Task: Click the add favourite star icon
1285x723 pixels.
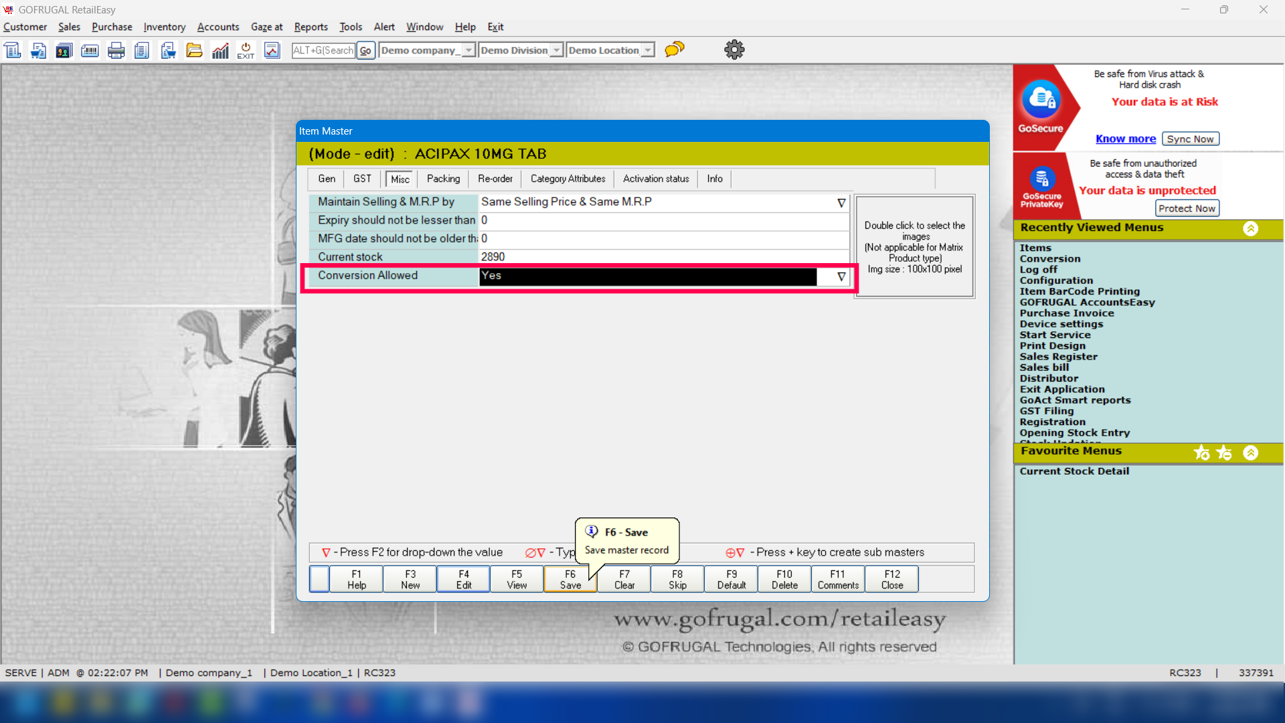Action: pos(1201,453)
